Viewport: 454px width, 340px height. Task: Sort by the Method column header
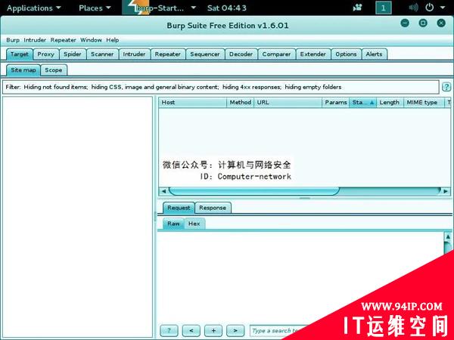coord(241,102)
